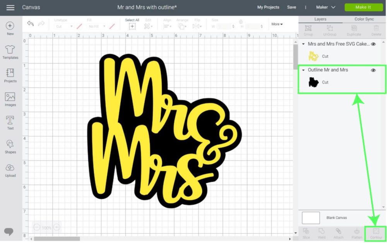Select the Text tool
Viewport: 387px width, 243px height.
pyautogui.click(x=10, y=120)
